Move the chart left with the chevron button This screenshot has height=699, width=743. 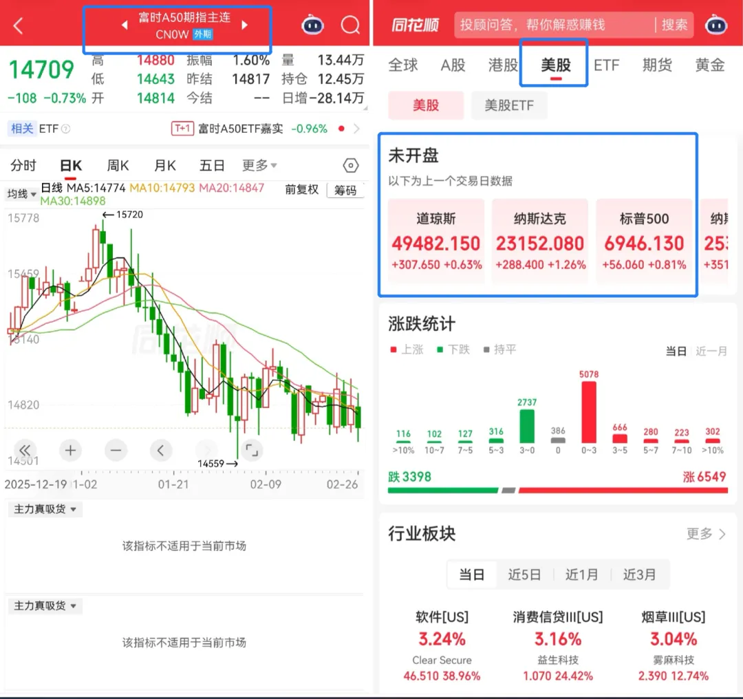(x=161, y=450)
